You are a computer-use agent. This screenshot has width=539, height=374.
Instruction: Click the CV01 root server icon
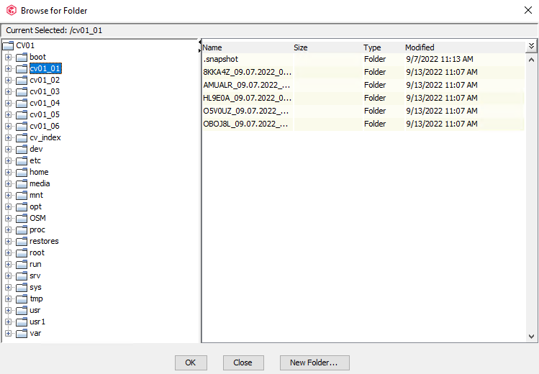pyautogui.click(x=8, y=45)
